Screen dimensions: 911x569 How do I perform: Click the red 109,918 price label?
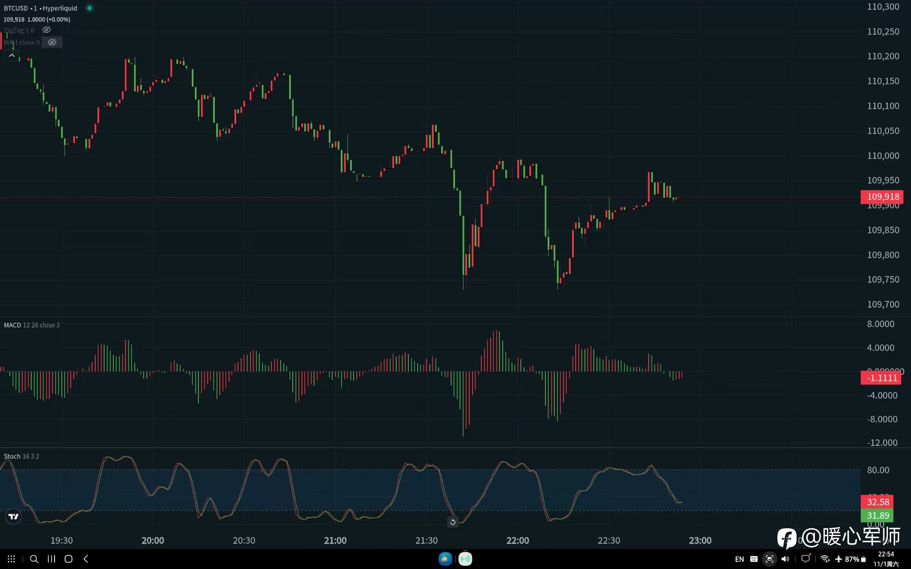(882, 196)
